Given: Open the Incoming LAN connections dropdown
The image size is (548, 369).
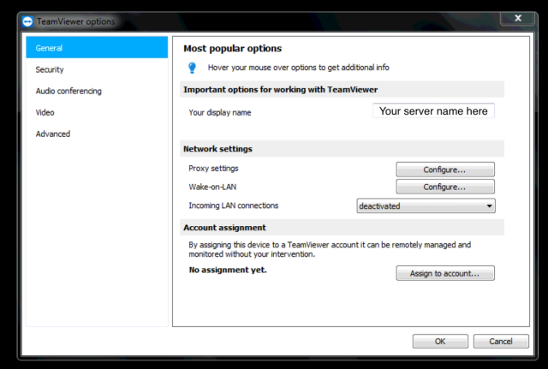Looking at the screenshot, I should coord(426,205).
